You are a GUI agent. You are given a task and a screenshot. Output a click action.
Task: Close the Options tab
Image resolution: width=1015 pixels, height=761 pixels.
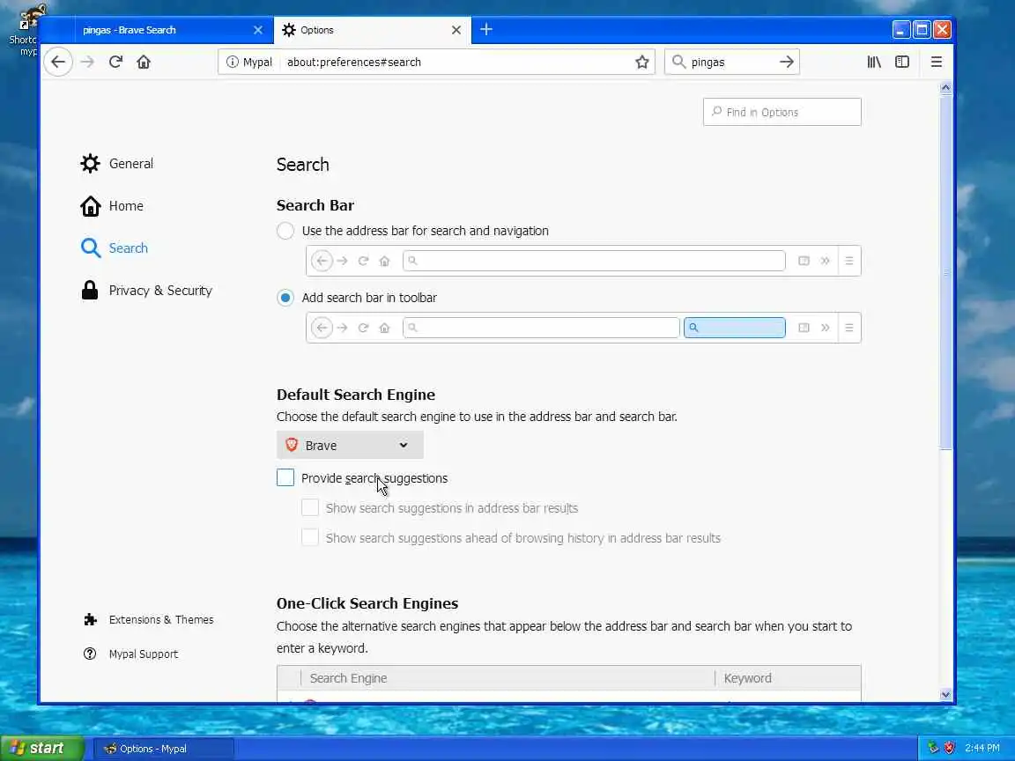click(x=456, y=30)
